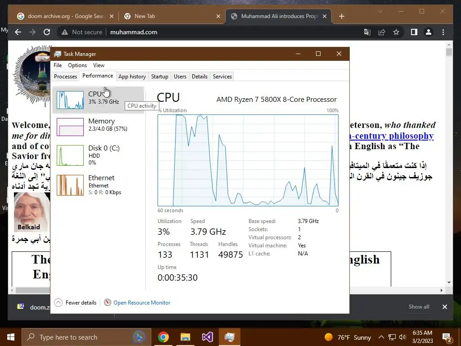
Task: Open File Explorer from the taskbar
Action: click(x=185, y=337)
